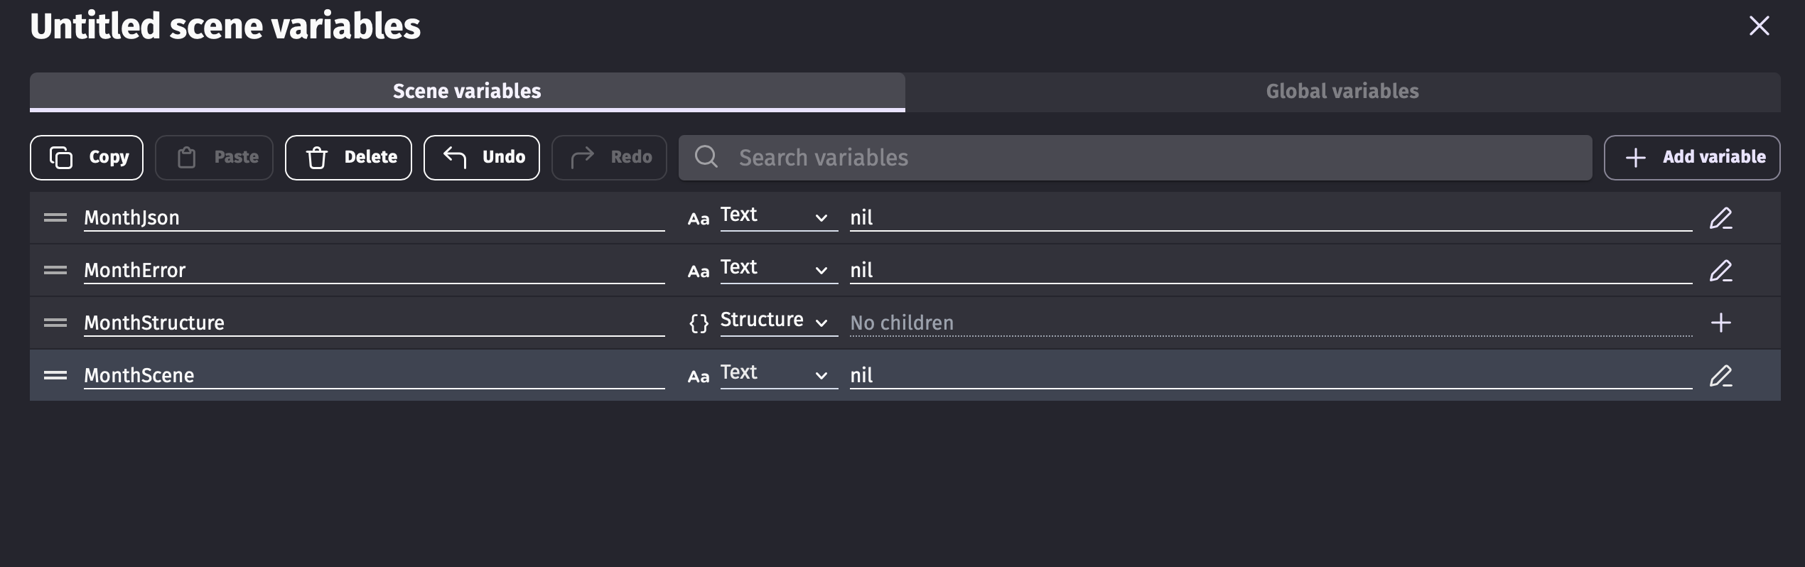The height and width of the screenshot is (567, 1805).
Task: Grab the drag handle of MonthJson row
Action: point(55,218)
